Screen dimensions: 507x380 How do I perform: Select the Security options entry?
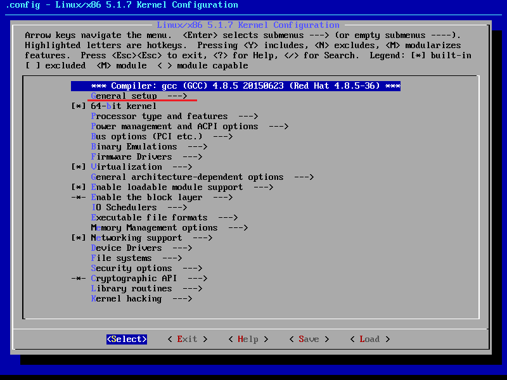pyautogui.click(x=146, y=269)
